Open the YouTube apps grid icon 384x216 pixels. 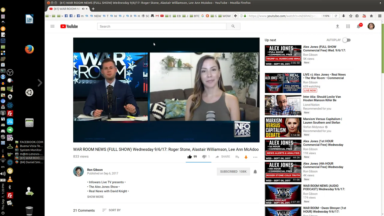coord(348,26)
